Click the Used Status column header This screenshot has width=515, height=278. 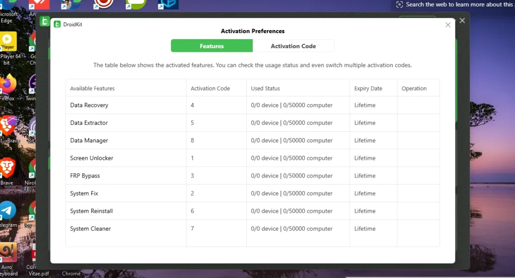(266, 88)
